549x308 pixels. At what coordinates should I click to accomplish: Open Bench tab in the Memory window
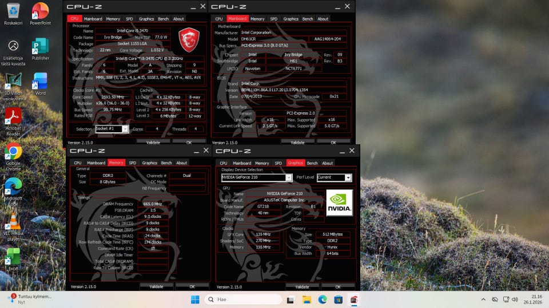coord(166,163)
